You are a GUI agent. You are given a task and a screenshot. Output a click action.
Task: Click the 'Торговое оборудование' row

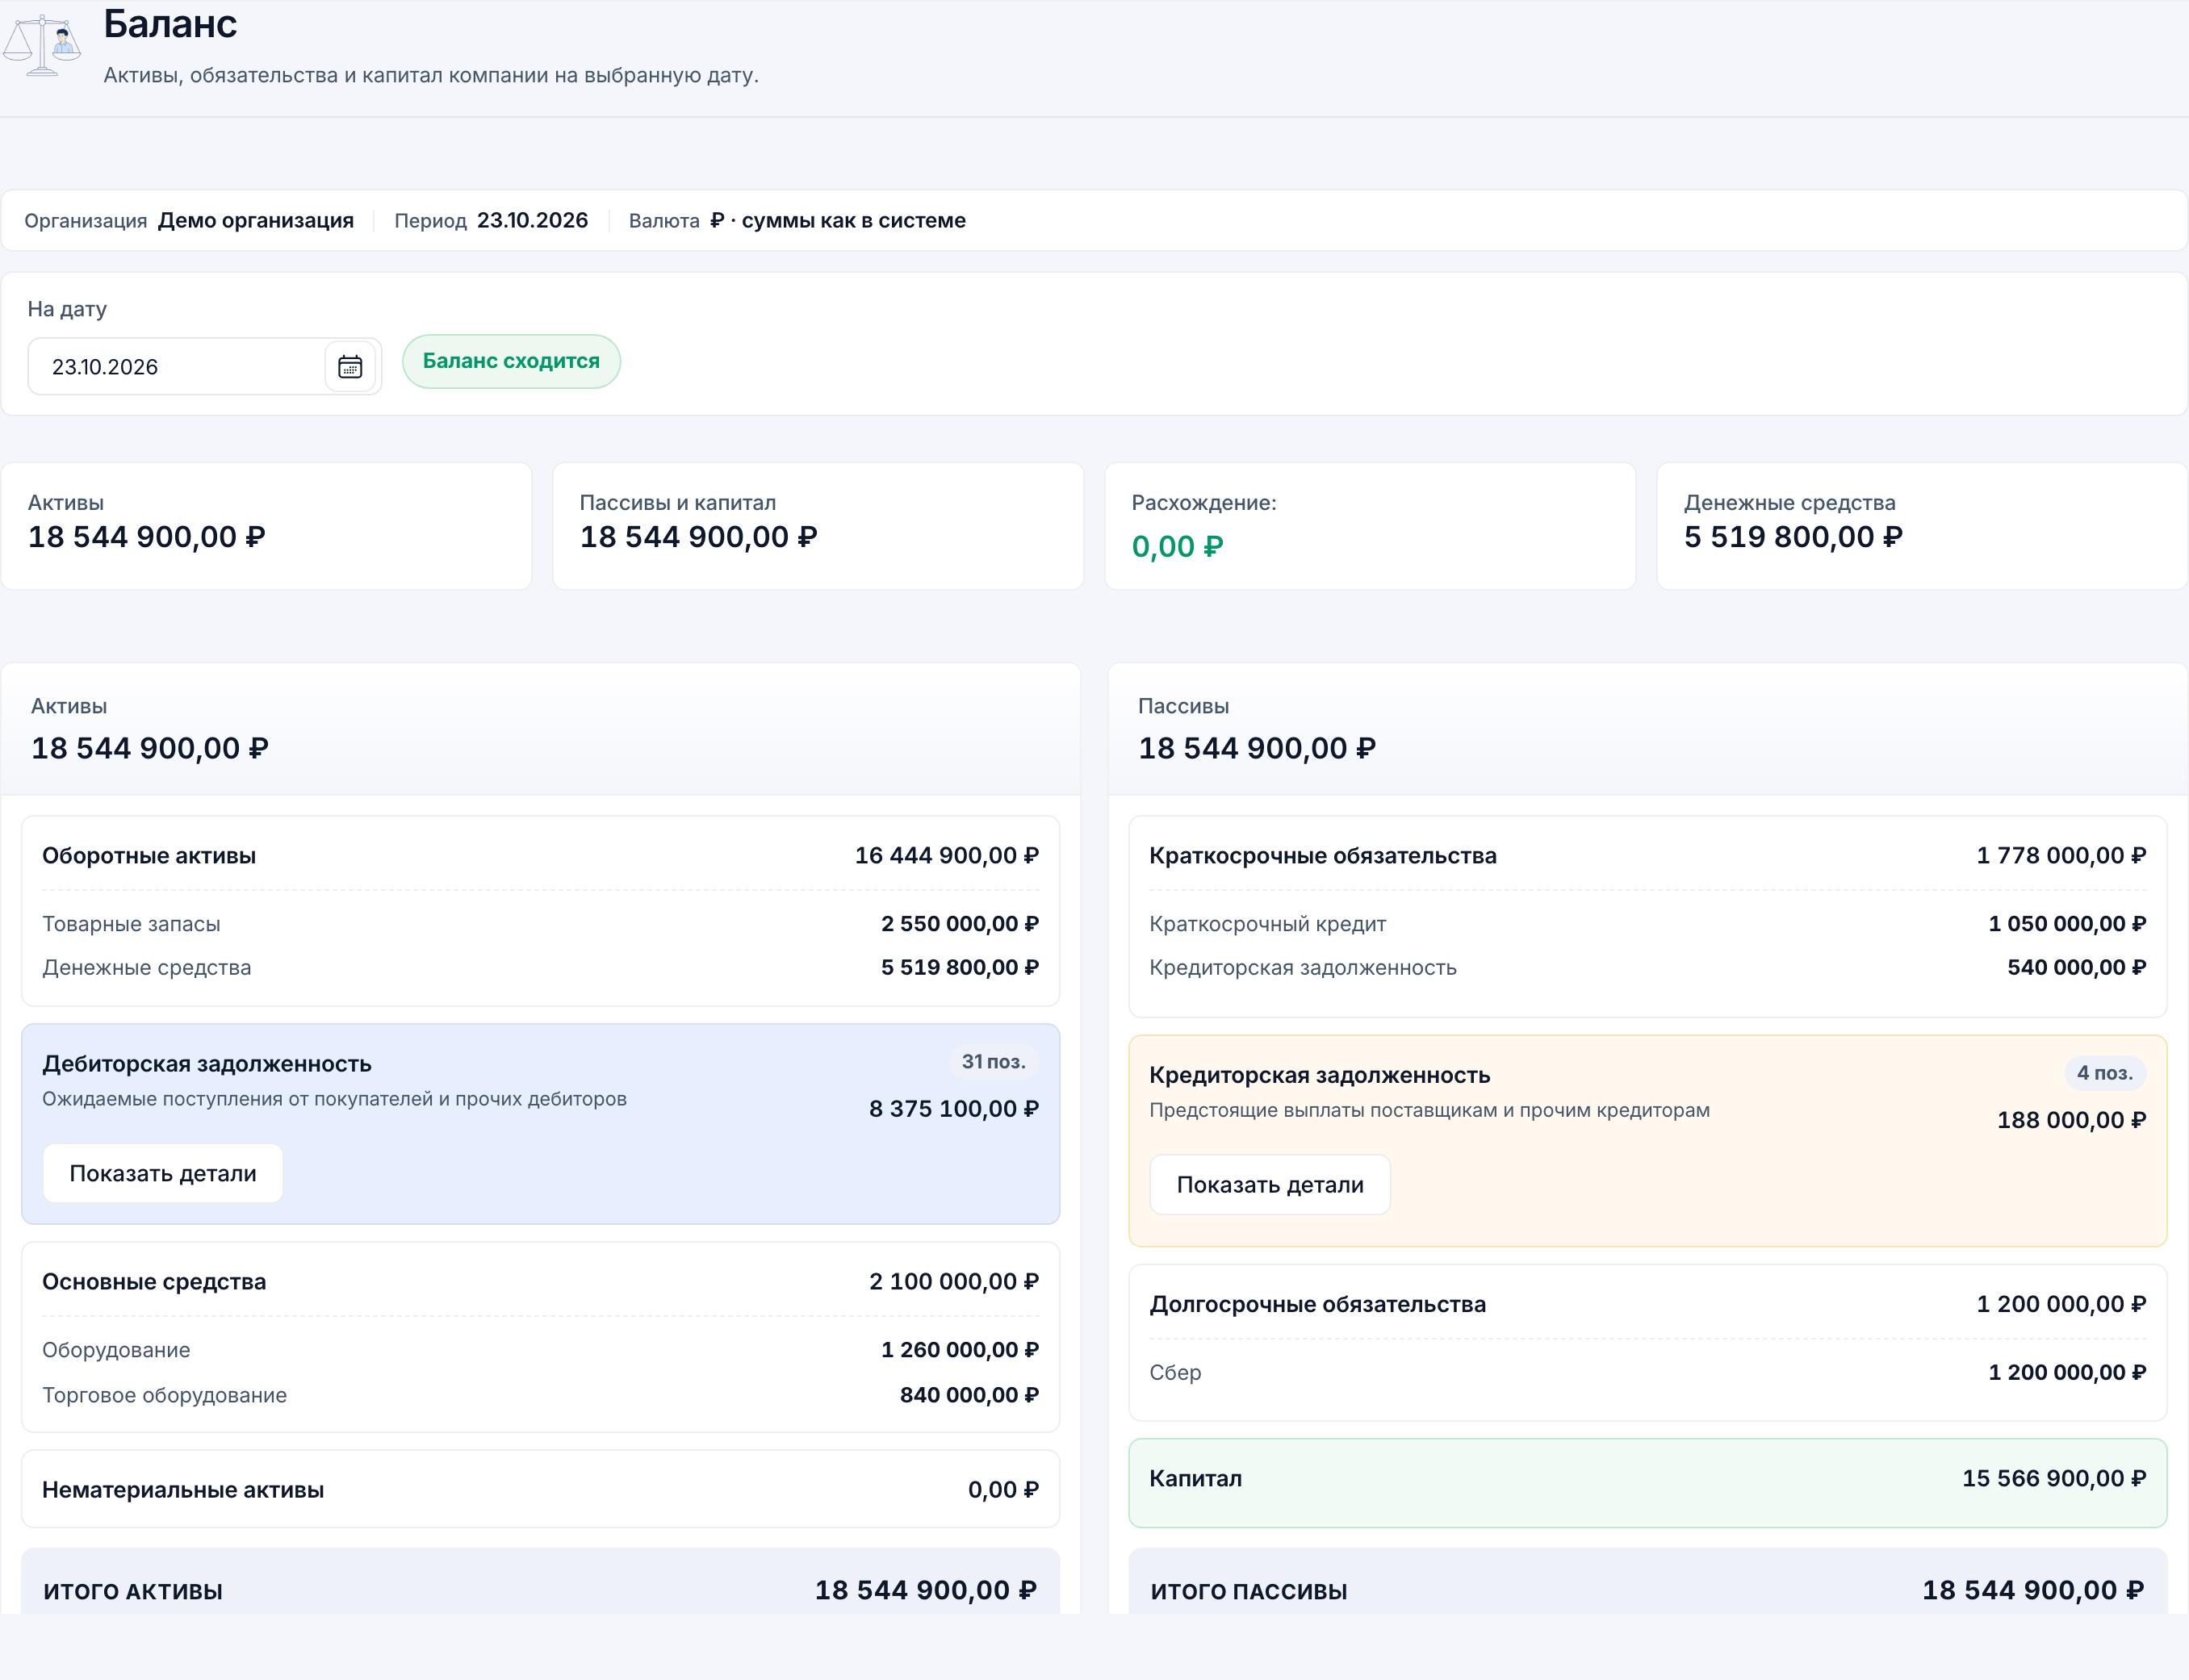[x=540, y=1395]
